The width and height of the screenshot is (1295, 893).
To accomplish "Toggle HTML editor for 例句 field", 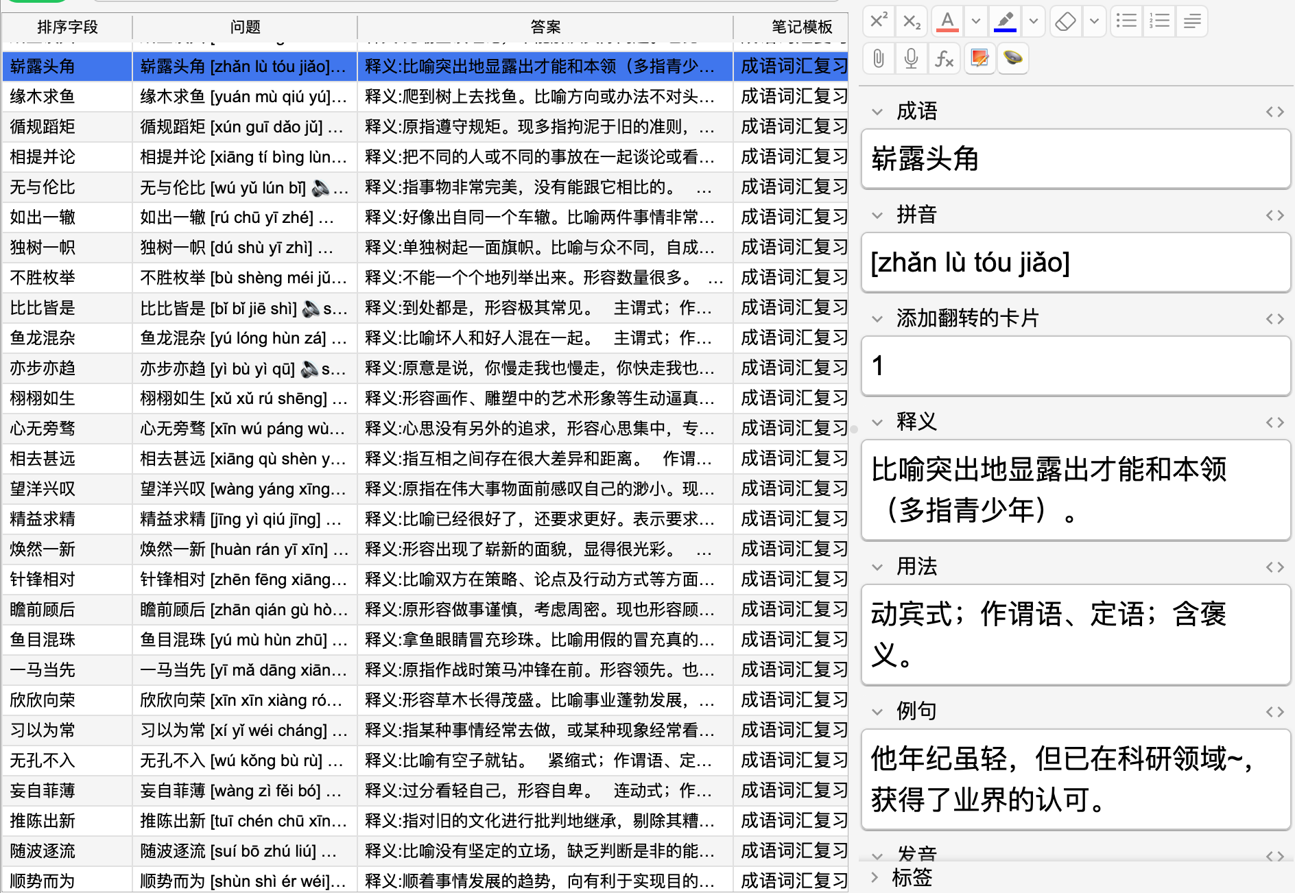I will 1274,711.
